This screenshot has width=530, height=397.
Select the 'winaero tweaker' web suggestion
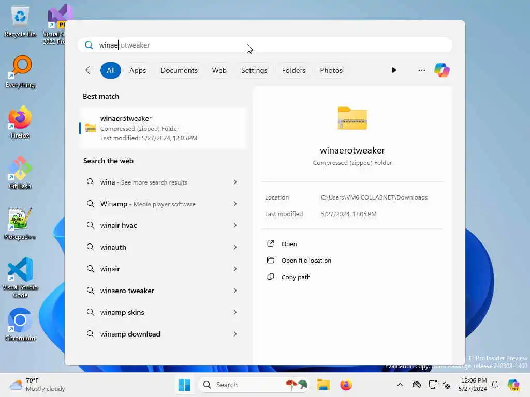point(163,291)
